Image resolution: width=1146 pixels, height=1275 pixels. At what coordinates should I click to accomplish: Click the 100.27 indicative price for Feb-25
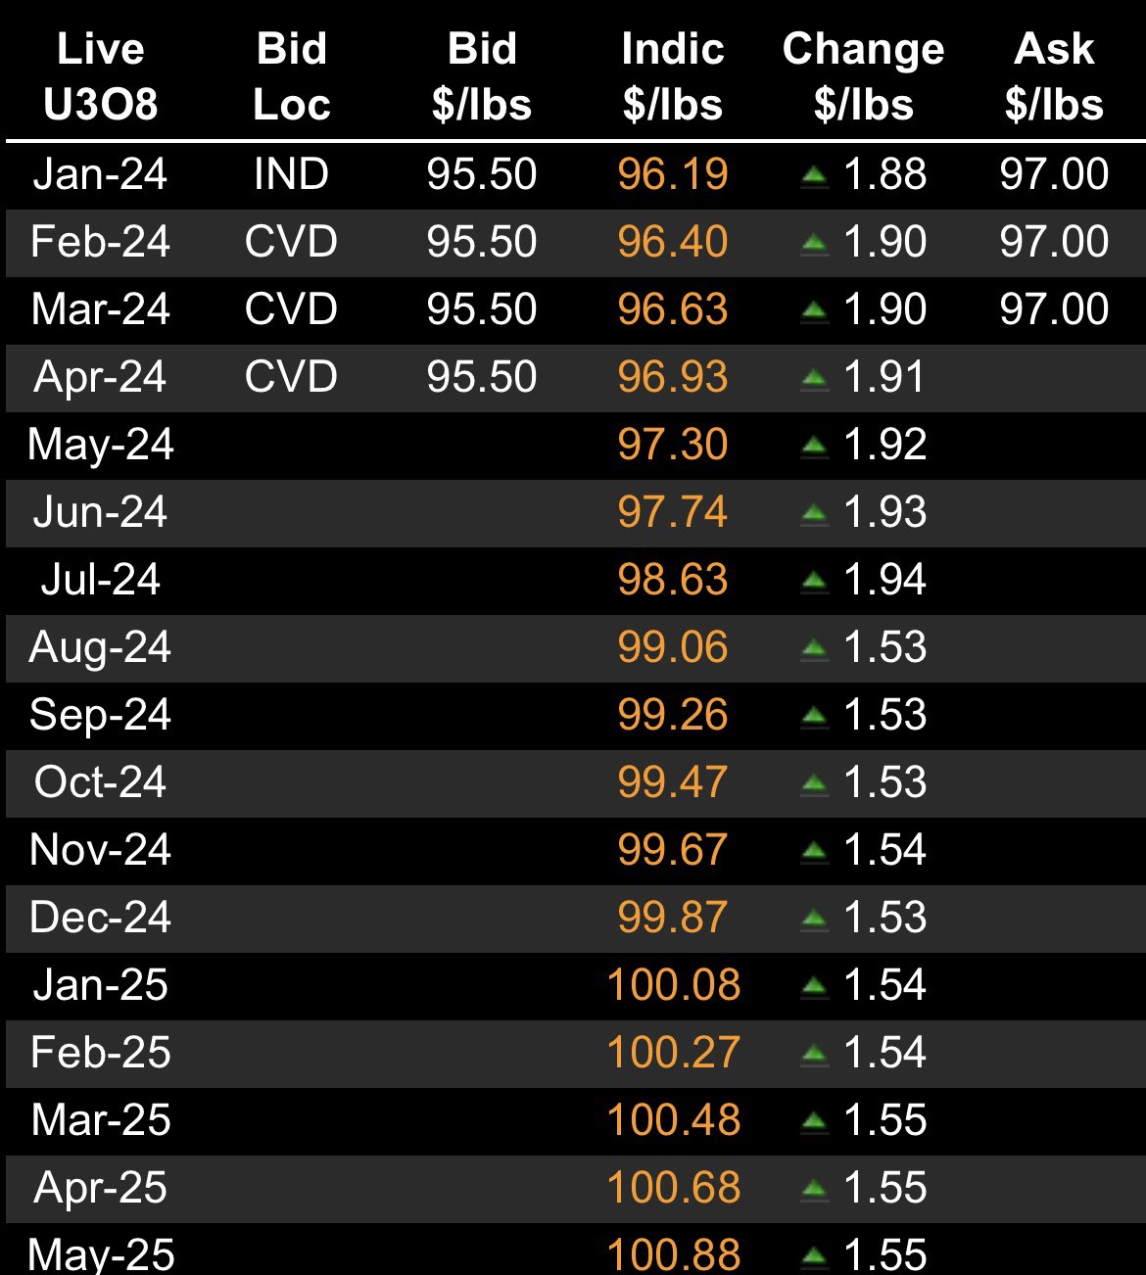tap(673, 1053)
